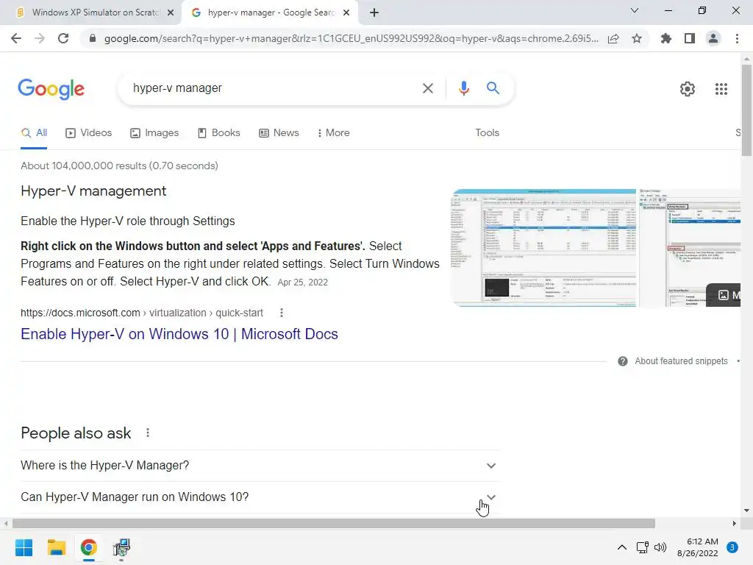Click the scroll down arrow
The image size is (753, 565).
(x=746, y=511)
